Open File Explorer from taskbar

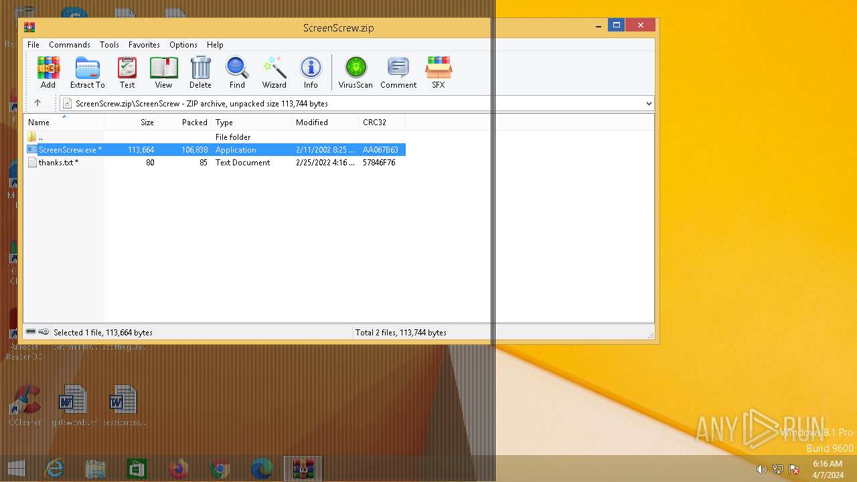point(96,469)
